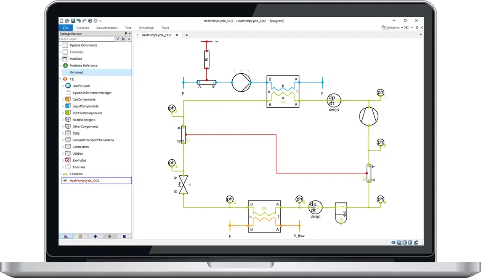This screenshot has height=278, width=481.
Task: Click the Save disk icon in quick toolbar
Action: (73, 20)
